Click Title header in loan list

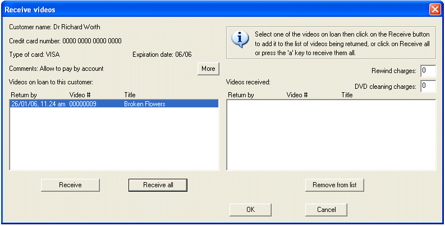(130, 95)
